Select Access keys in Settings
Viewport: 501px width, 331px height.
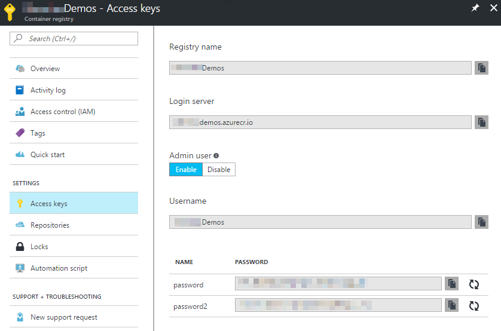click(74, 203)
